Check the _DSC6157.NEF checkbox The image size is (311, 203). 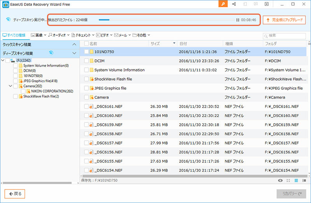(x=86, y=143)
